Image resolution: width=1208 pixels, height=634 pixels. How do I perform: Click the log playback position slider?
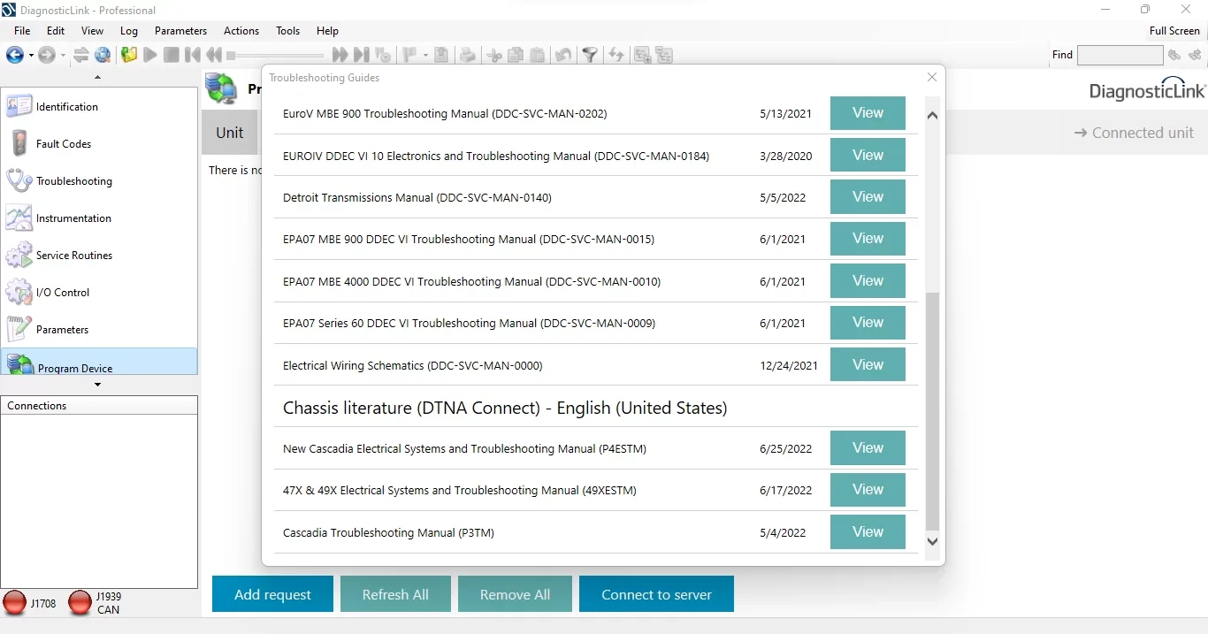click(x=274, y=56)
